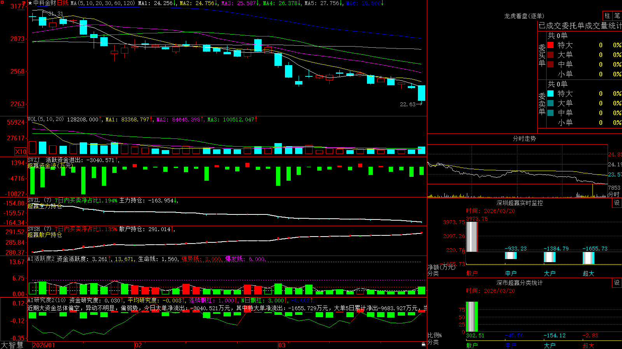Click the X10 volume scale box
Viewport: 622px width, 349px height.
tap(21, 152)
